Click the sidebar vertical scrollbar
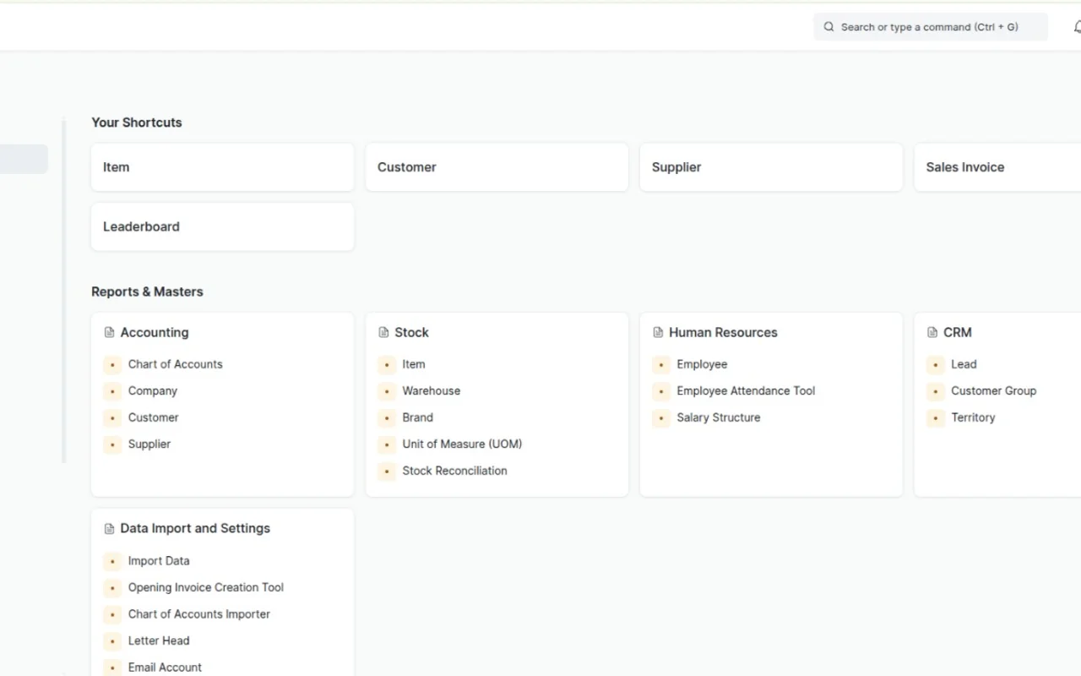The image size is (1081, 676). point(64,291)
